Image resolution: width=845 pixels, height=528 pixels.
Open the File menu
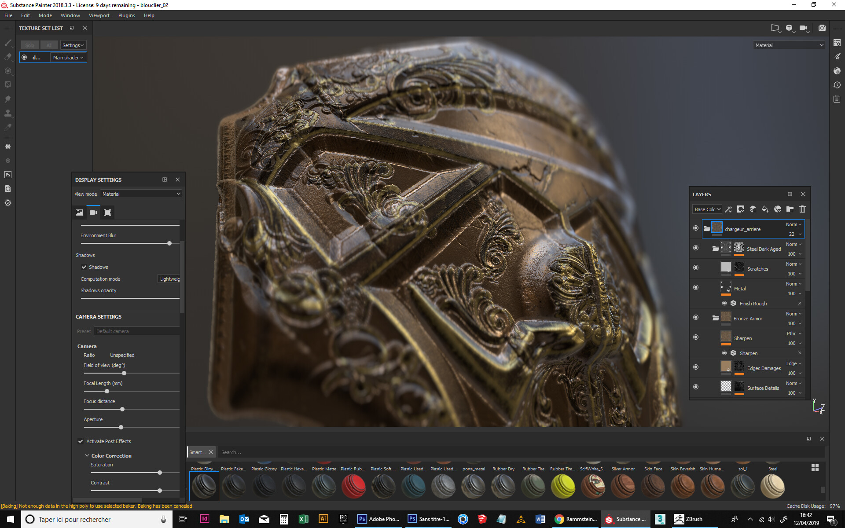[x=8, y=15]
